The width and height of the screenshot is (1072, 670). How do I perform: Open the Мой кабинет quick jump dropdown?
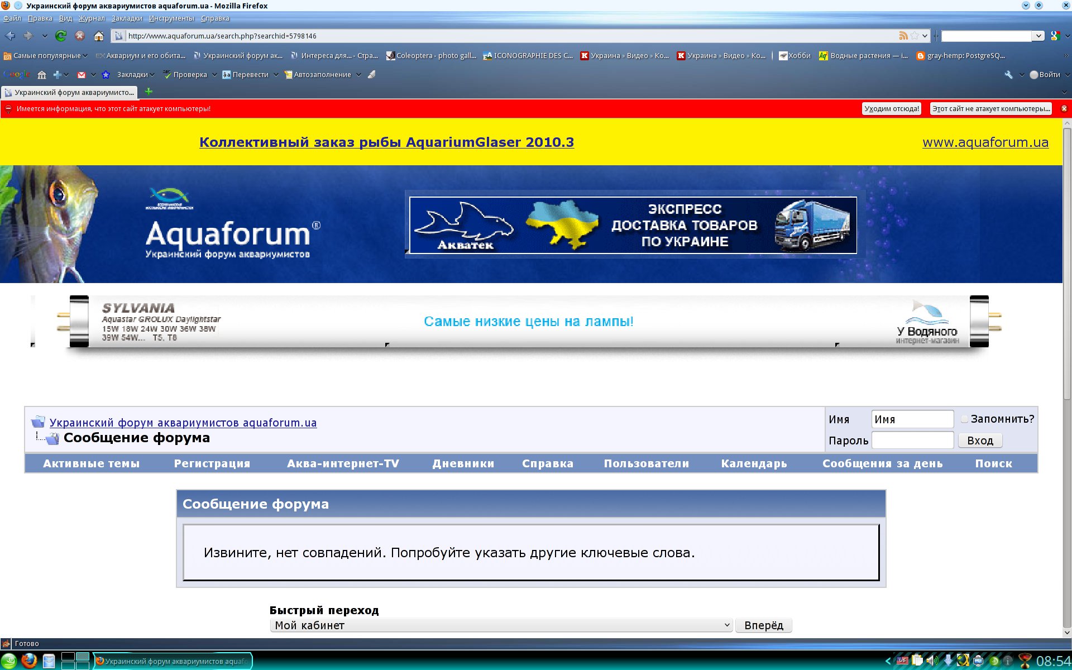pyautogui.click(x=501, y=625)
